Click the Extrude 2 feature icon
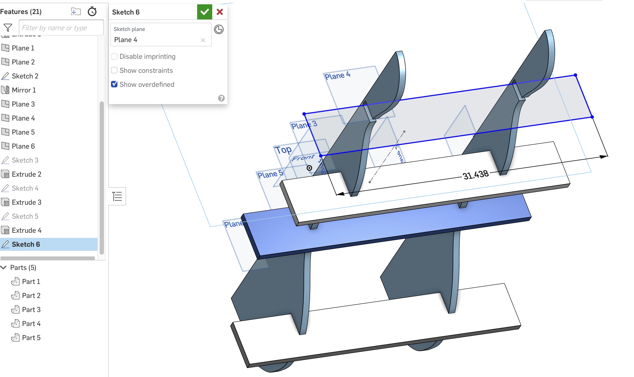This screenshot has width=634, height=377. [x=5, y=174]
